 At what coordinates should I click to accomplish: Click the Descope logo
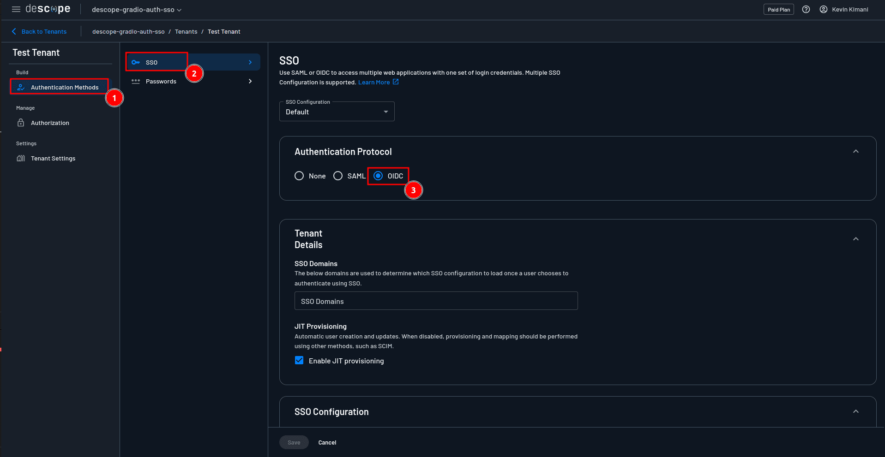pyautogui.click(x=48, y=9)
